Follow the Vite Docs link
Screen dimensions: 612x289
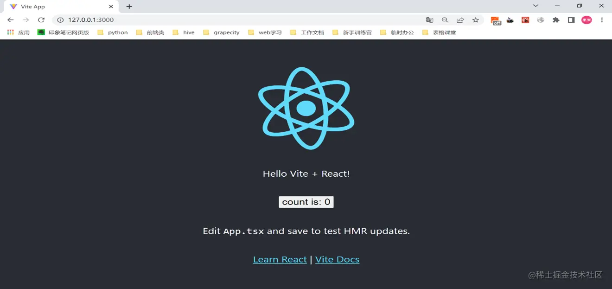(x=337, y=259)
